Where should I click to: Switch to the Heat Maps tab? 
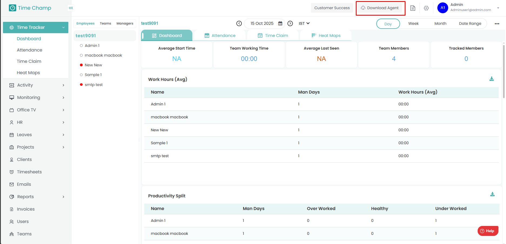click(x=326, y=36)
